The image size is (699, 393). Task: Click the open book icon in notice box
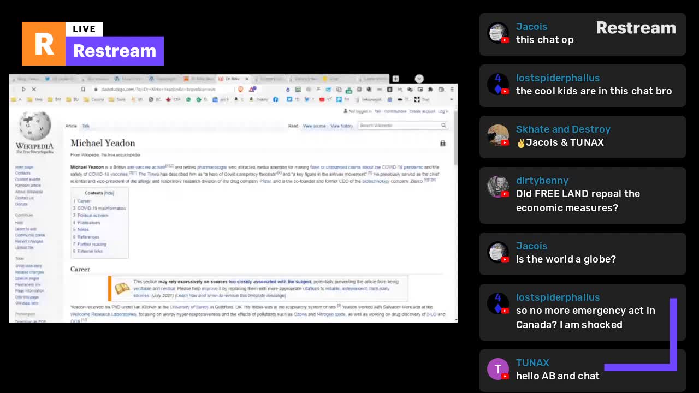click(122, 288)
